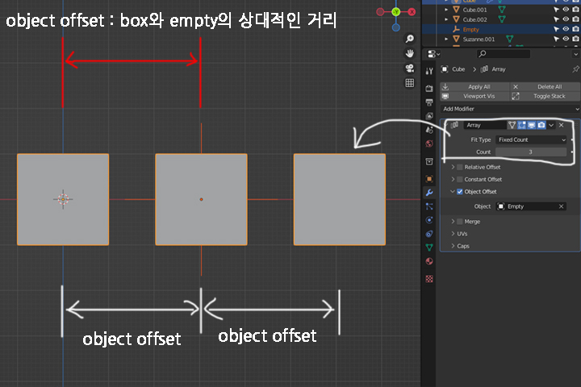Remove the Array modifier with X

pos(562,125)
